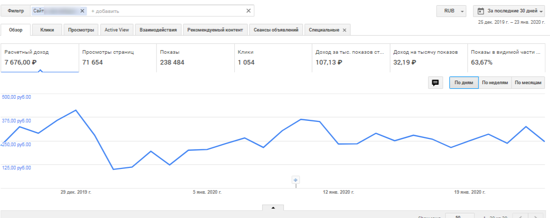Open the RUB currency dropdown
This screenshot has height=218, width=550.
point(451,11)
